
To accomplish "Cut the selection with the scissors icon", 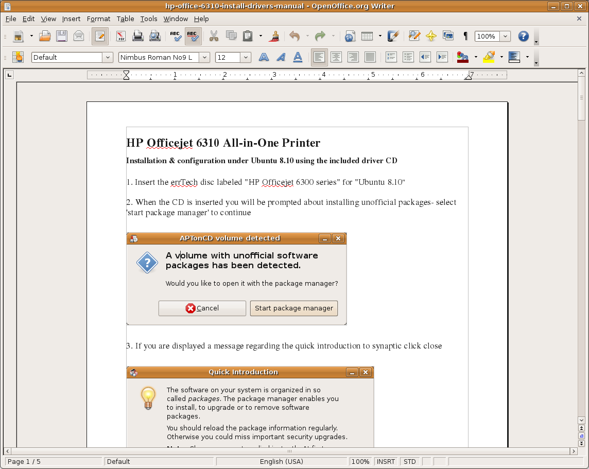I will pyautogui.click(x=214, y=37).
